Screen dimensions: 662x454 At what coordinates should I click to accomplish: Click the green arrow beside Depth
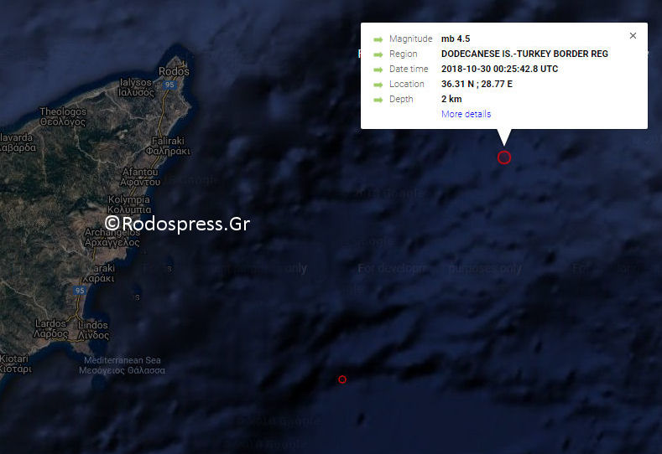pos(378,100)
